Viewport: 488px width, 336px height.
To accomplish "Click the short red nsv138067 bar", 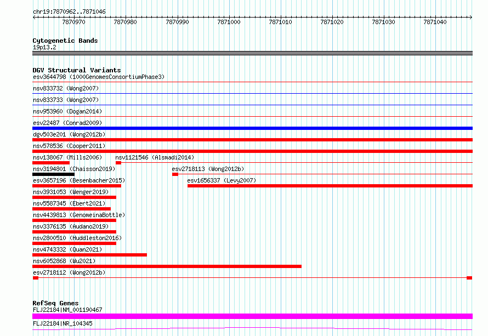I will pyautogui.click(x=51, y=163).
